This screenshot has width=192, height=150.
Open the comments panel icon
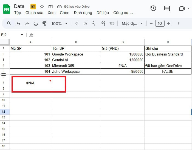pos(167,9)
